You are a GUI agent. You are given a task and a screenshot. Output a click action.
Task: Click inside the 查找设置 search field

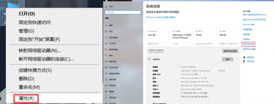[x=123, y=12]
